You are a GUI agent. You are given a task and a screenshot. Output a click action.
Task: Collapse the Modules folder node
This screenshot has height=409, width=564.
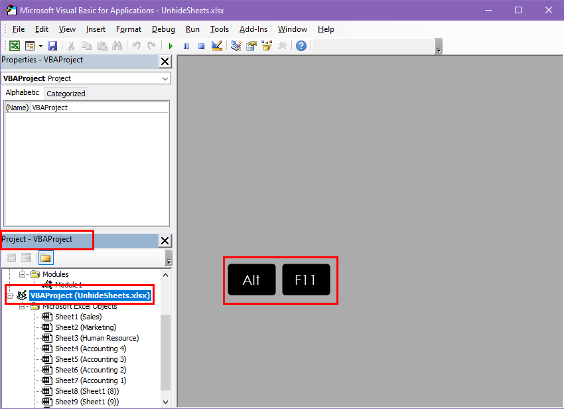click(x=23, y=275)
